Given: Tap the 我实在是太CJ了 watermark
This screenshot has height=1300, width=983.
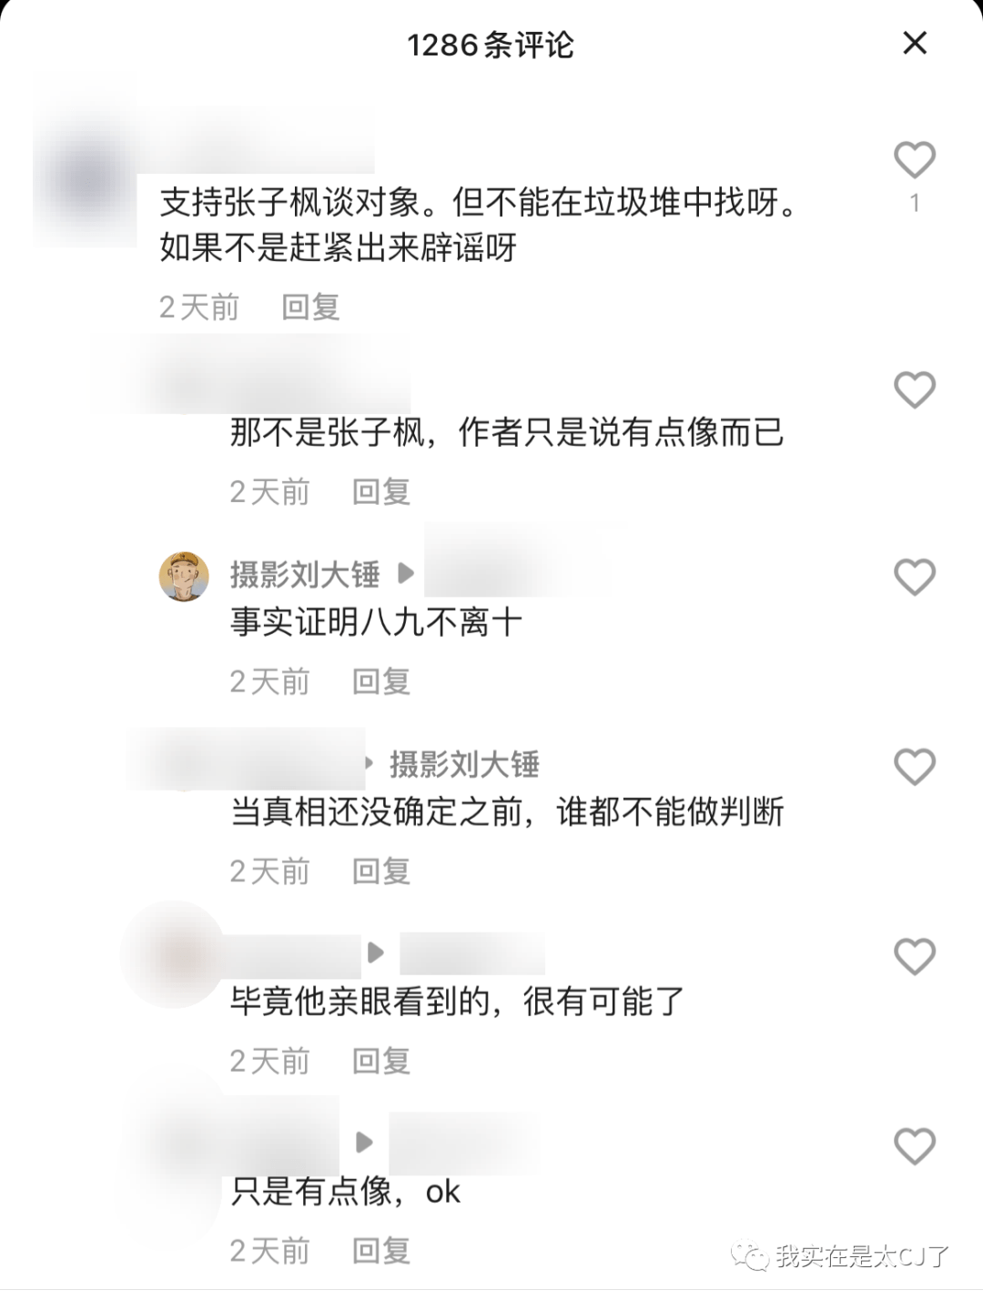Looking at the screenshot, I should [843, 1256].
